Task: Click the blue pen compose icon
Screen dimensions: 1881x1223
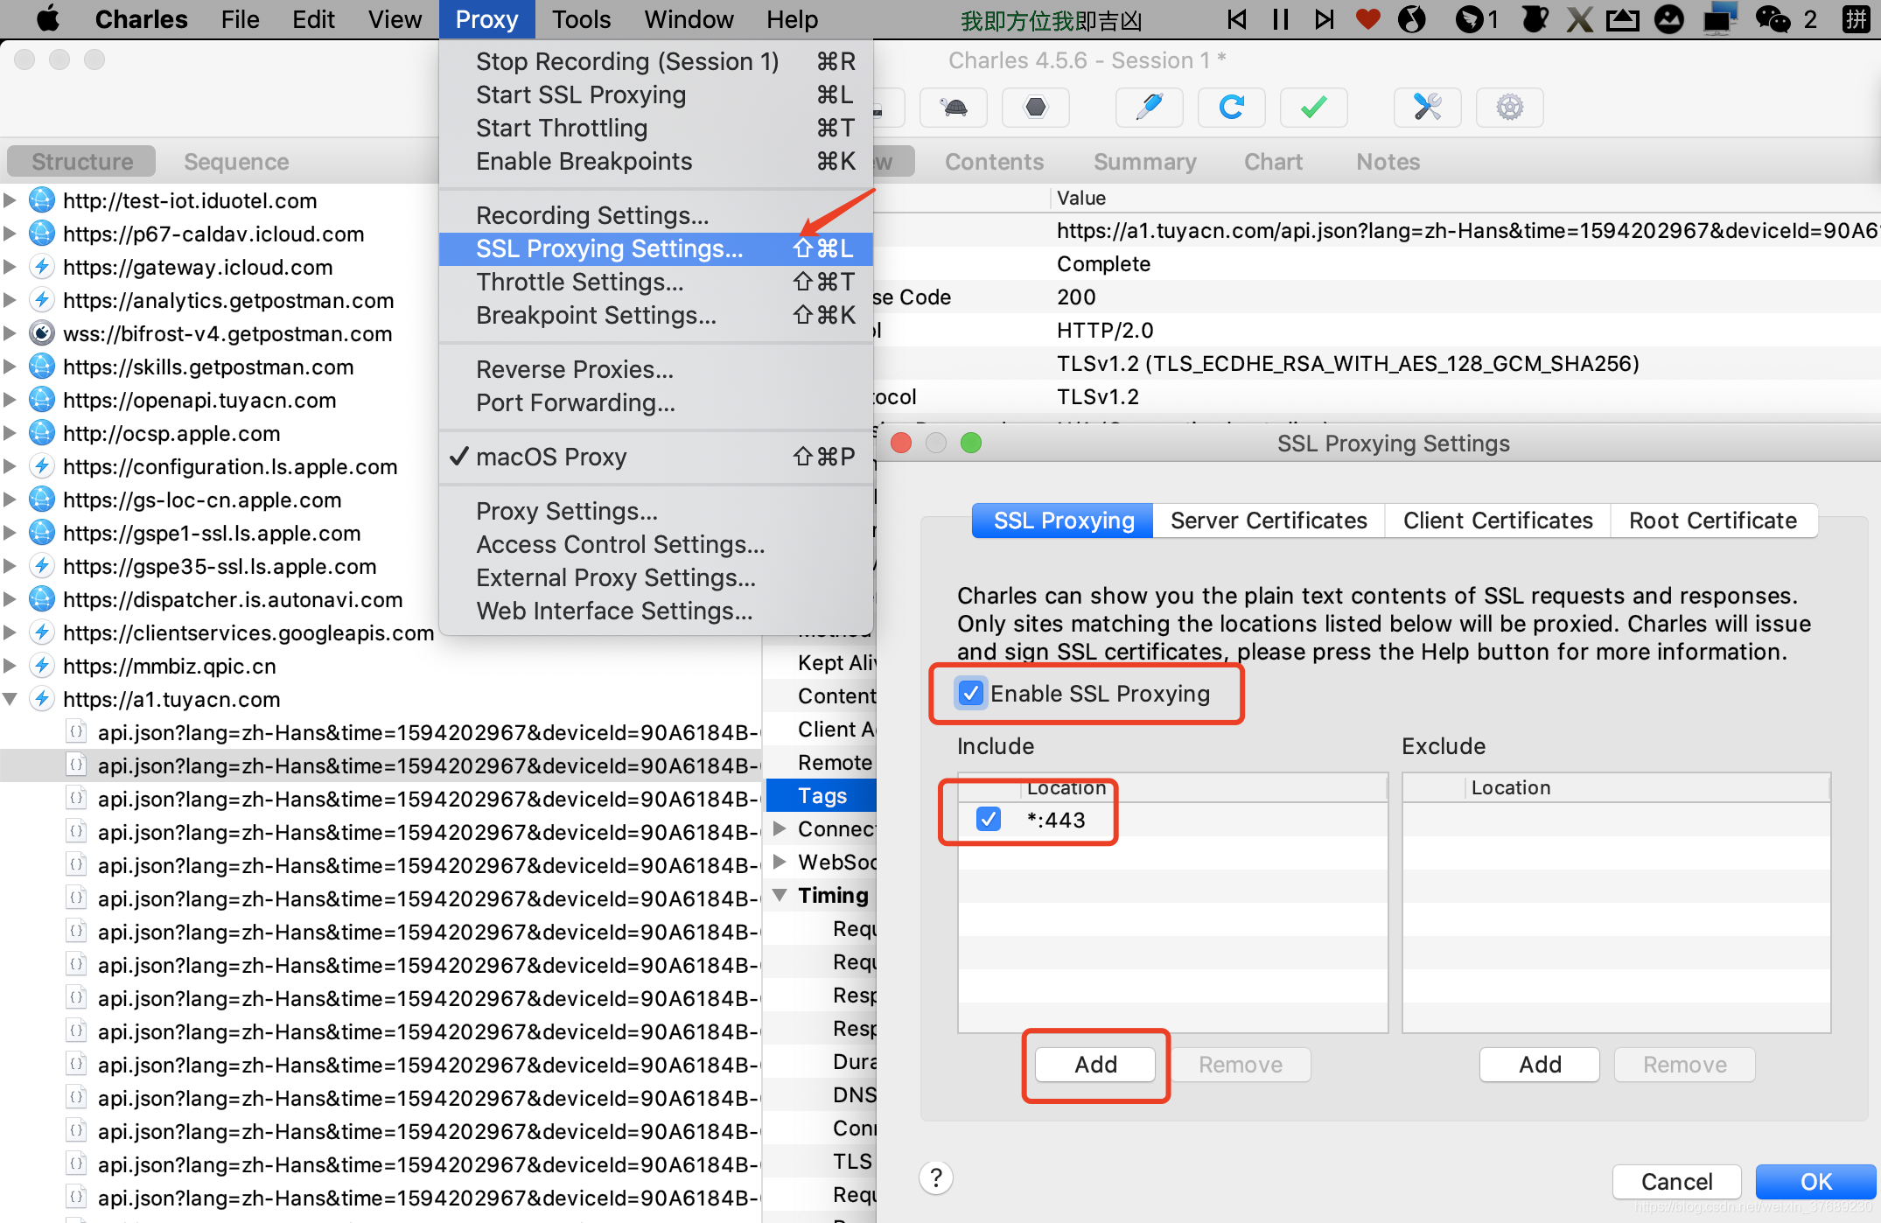Action: tap(1149, 108)
